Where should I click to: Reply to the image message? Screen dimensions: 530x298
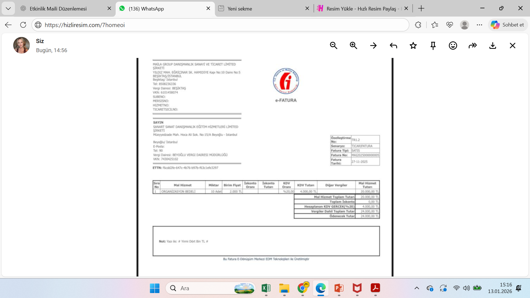click(393, 46)
